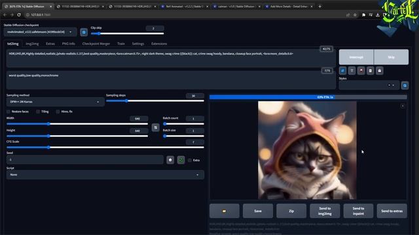Switch to the ReV Animated browser tab

[185, 7]
